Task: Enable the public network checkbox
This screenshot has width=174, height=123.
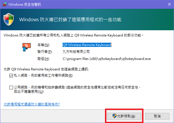Action: coord(11,87)
